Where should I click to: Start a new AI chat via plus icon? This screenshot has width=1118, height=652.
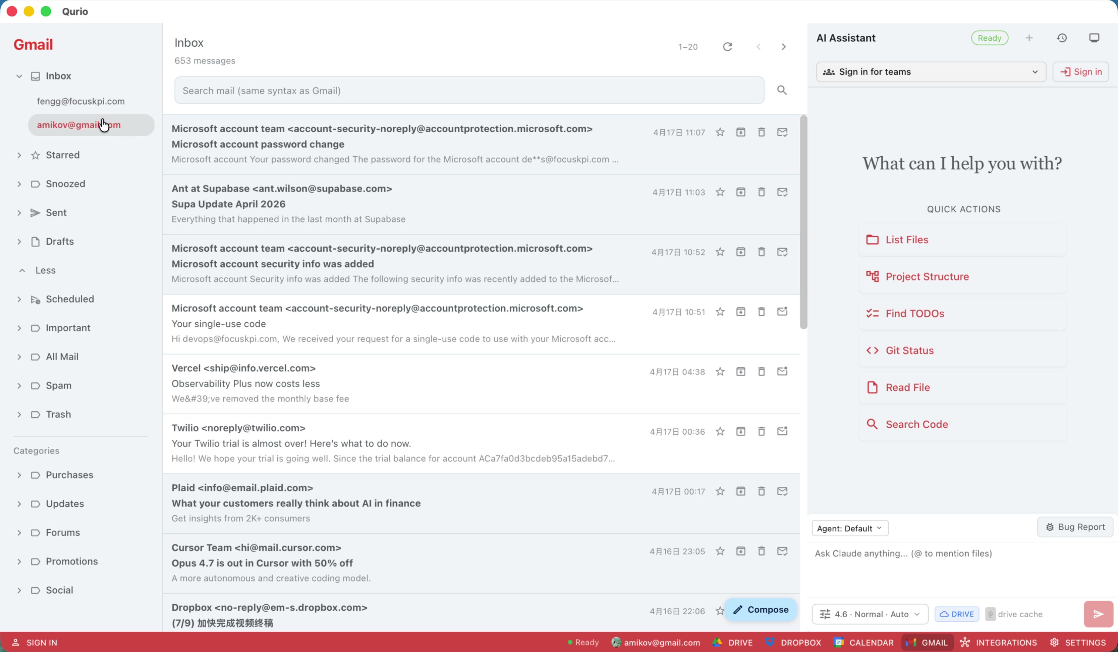tap(1029, 38)
